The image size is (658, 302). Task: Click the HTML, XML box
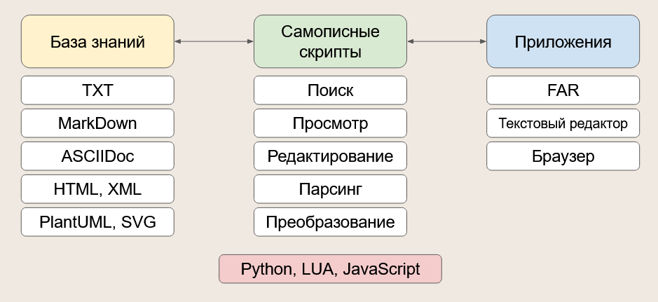[x=97, y=189]
